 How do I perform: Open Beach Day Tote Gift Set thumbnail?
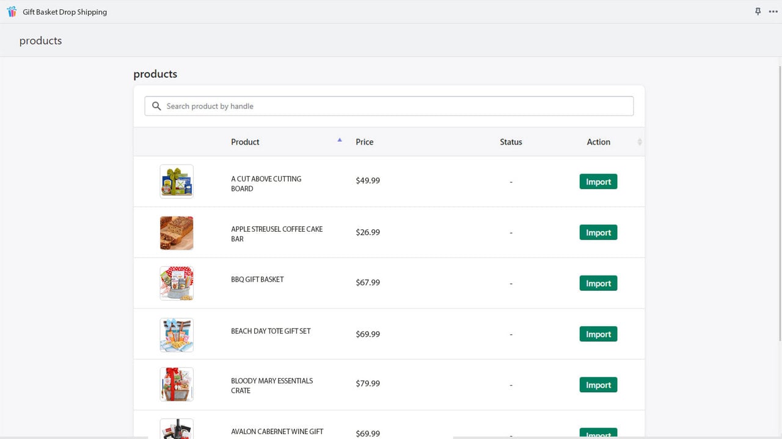point(177,335)
